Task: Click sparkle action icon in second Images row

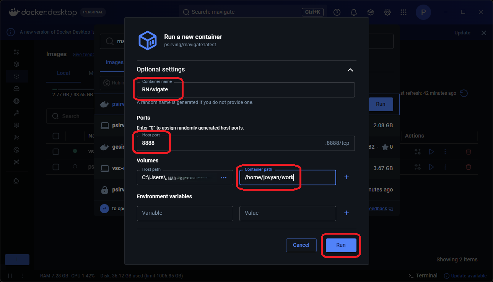Action: coord(418,167)
